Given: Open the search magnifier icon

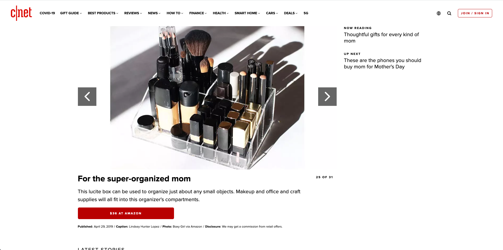Looking at the screenshot, I should (449, 13).
